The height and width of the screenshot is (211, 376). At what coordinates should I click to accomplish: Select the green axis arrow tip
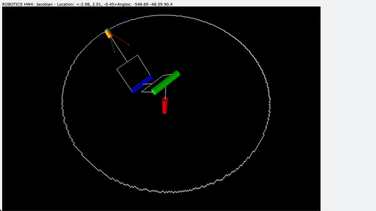114,52
